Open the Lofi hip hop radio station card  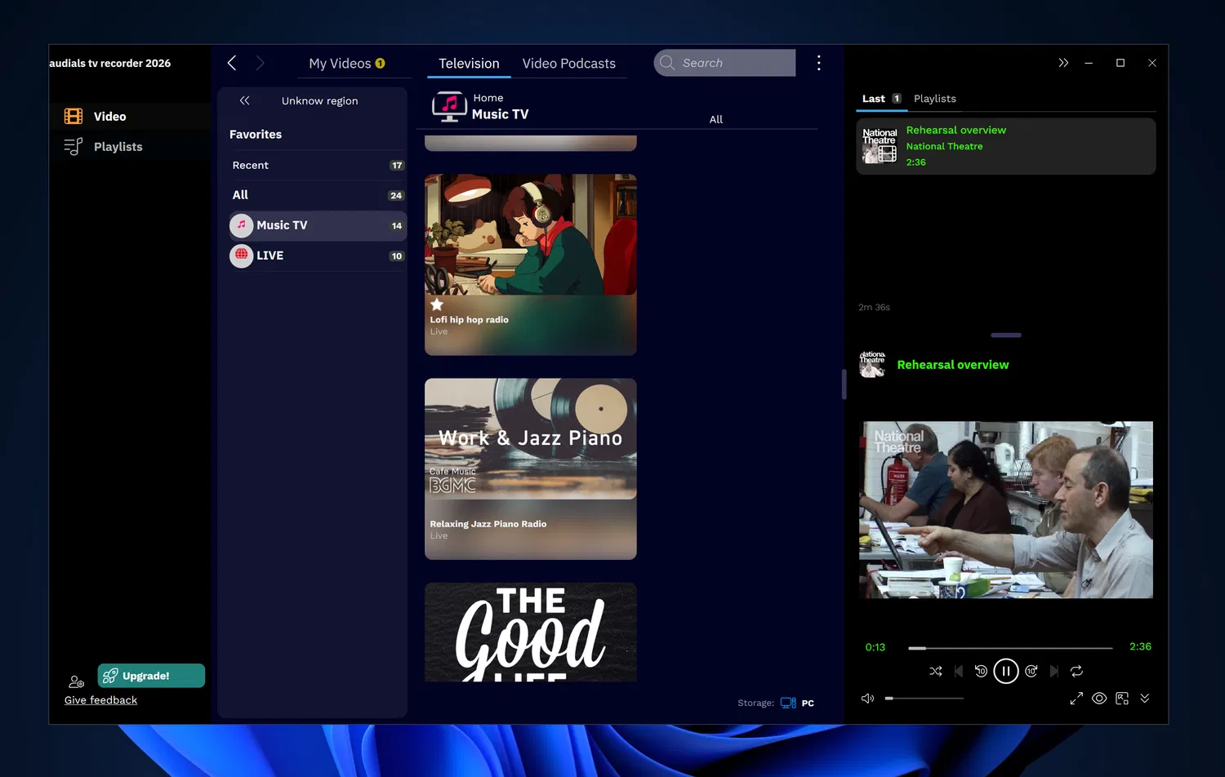pyautogui.click(x=531, y=264)
